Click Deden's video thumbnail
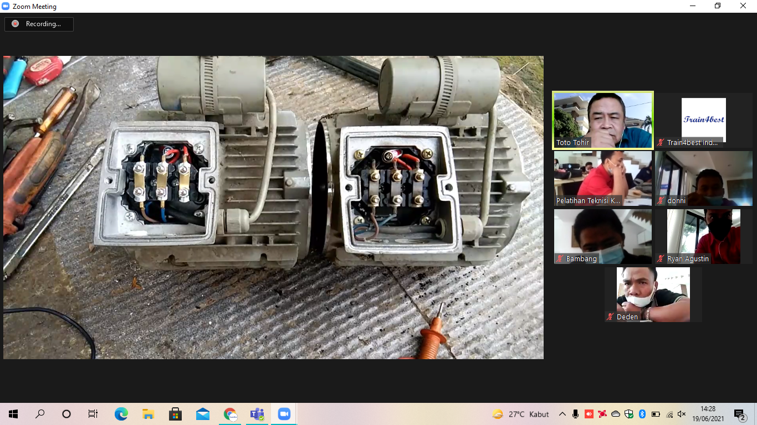 click(653, 294)
